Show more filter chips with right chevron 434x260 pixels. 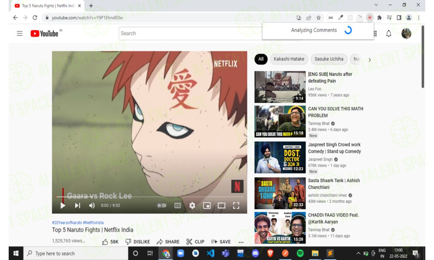369,60
